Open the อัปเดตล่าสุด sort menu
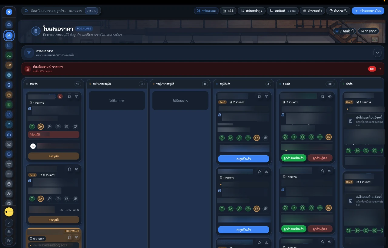The image size is (388, 248). pyautogui.click(x=252, y=11)
